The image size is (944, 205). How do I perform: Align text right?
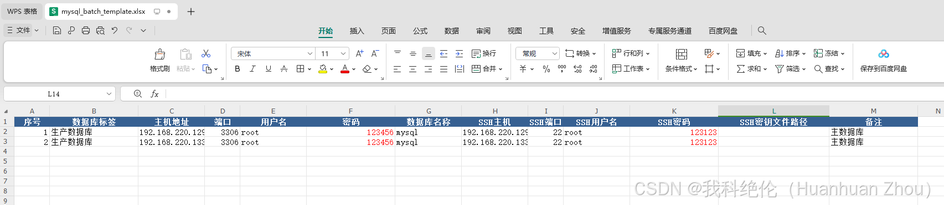coord(429,69)
